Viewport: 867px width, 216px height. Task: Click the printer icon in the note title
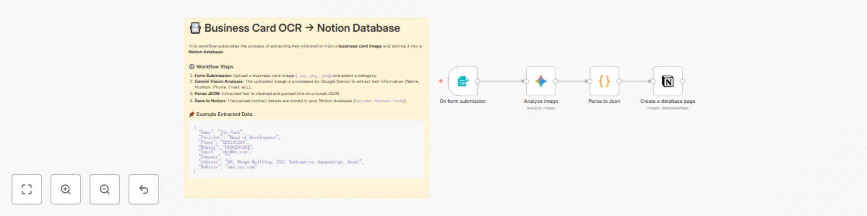coord(195,28)
